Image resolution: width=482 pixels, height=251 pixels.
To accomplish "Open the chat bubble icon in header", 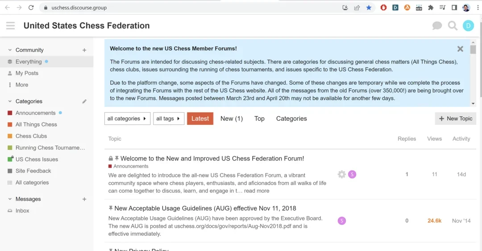I will [437, 26].
